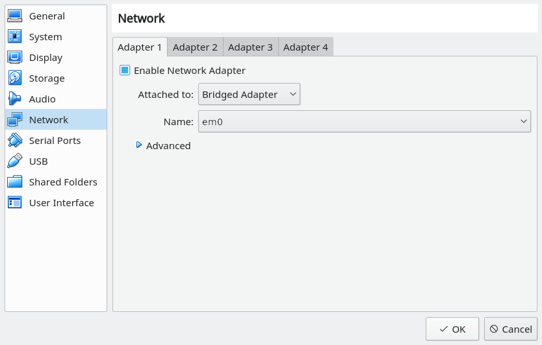542x345 pixels.
Task: Discard changes with the Cancel button
Action: tap(511, 329)
